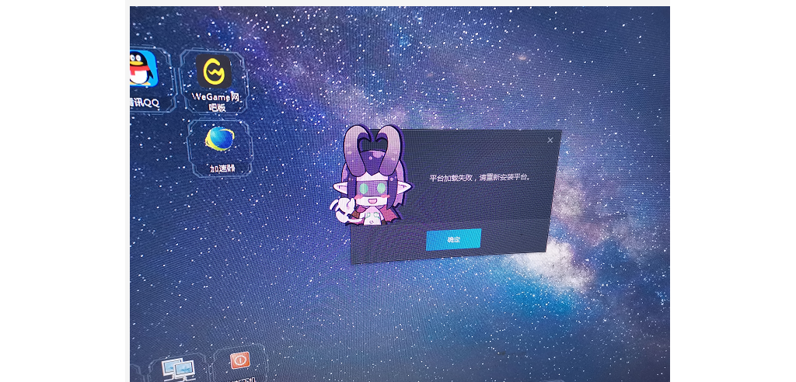The height and width of the screenshot is (382, 796).
Task: Click the red power shutdown desktop icon
Action: (239, 361)
